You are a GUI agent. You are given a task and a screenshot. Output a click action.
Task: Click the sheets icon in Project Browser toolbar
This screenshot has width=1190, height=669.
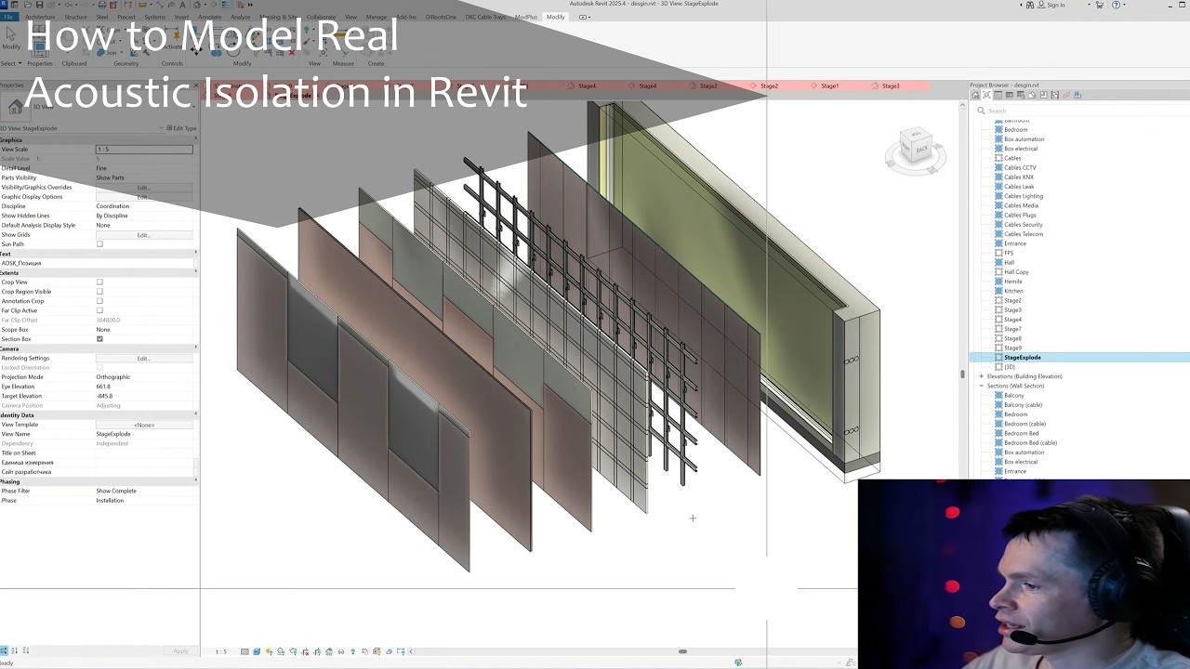coord(1043,95)
